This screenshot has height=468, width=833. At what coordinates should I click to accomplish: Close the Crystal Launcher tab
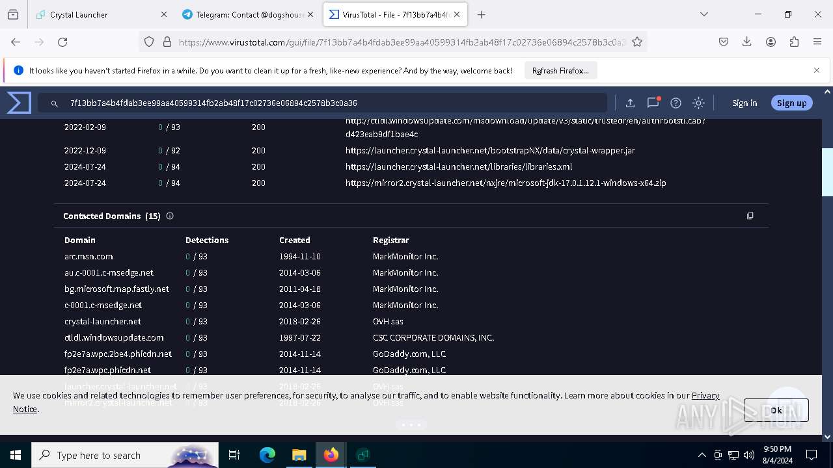pos(163,14)
